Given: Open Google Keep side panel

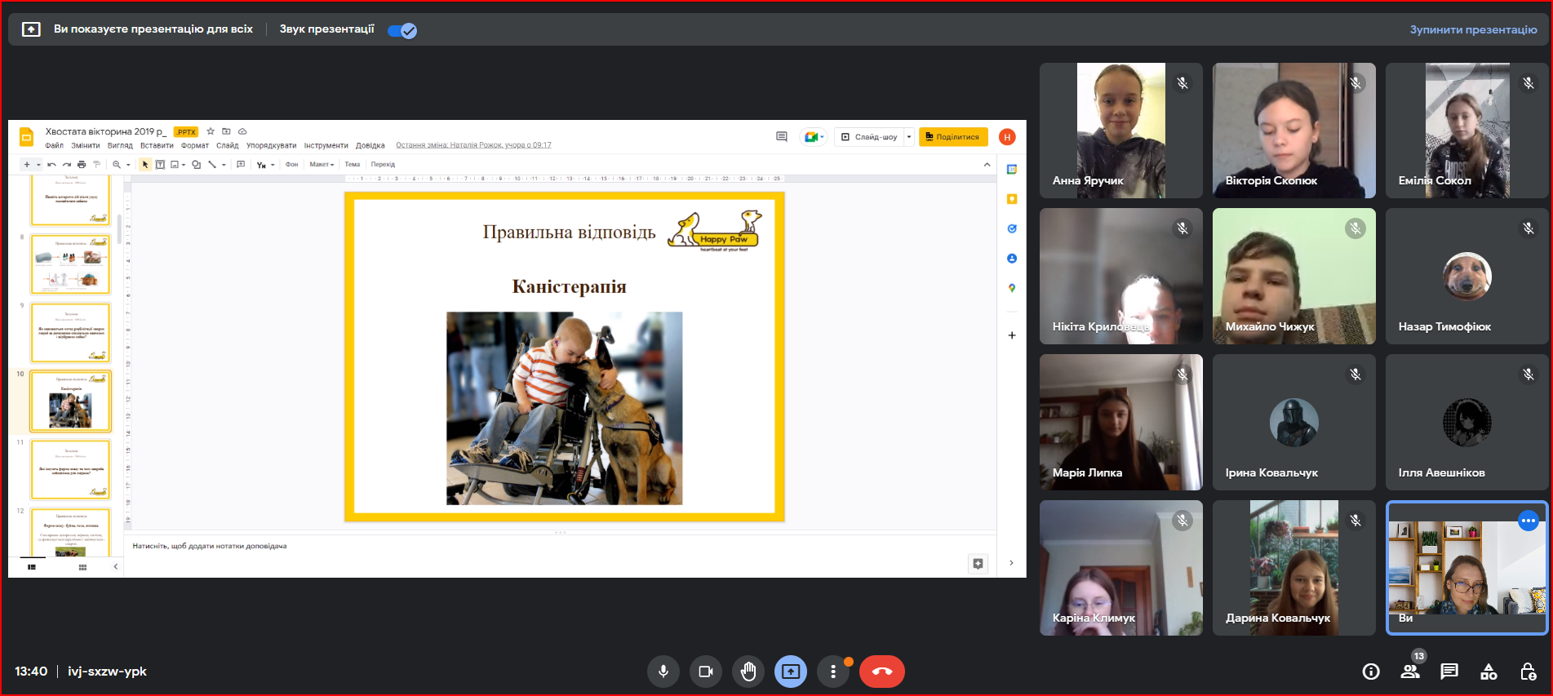Looking at the screenshot, I should pos(1012,199).
